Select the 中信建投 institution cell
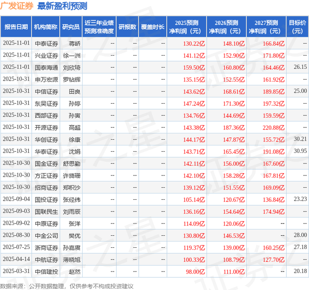Image resolution: width=309 pixels, height=290 pixels. [46, 271]
